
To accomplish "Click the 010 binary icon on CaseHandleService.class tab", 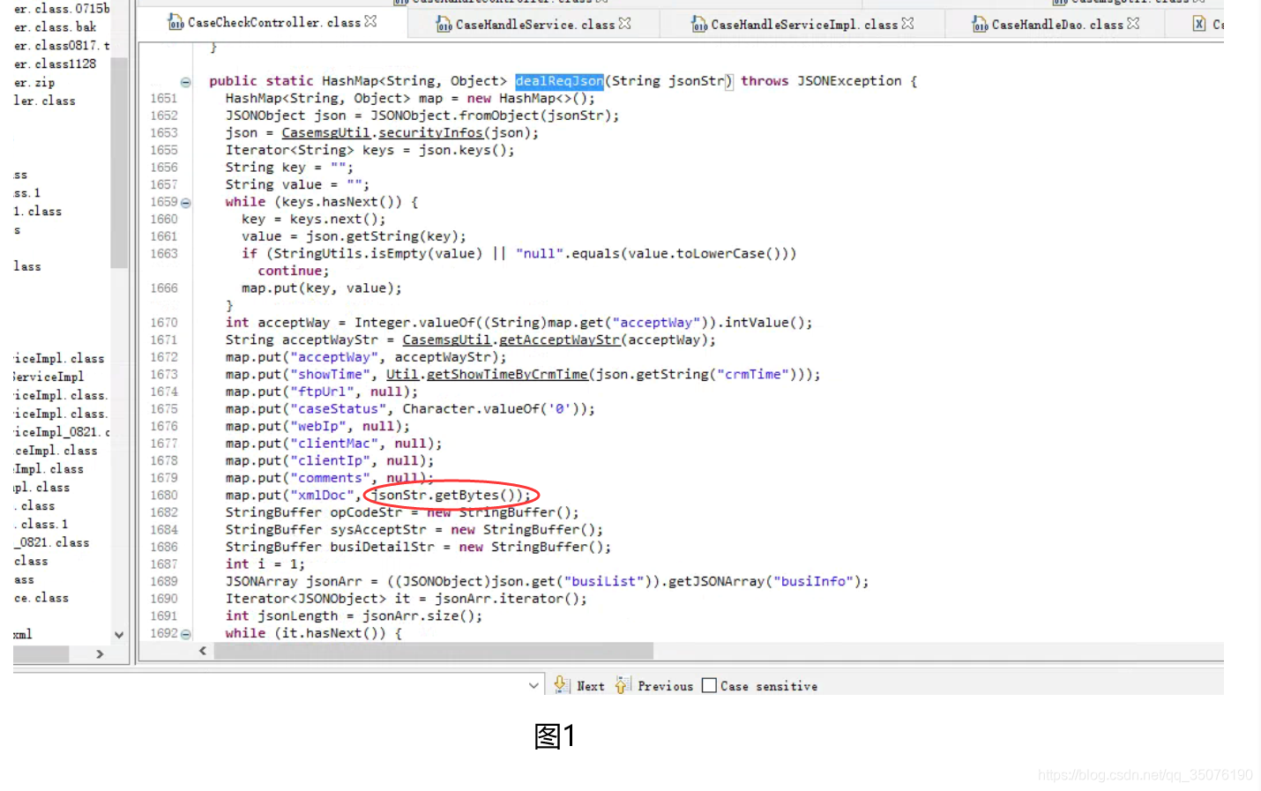I will point(444,25).
